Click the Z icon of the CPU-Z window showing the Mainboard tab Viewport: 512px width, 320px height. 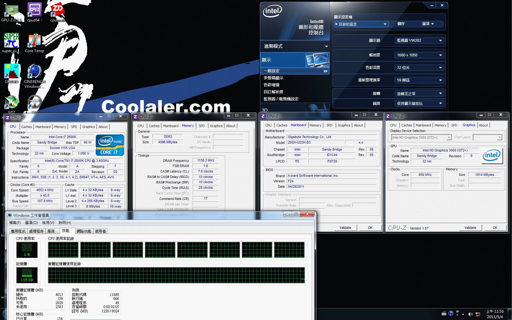pos(263,116)
